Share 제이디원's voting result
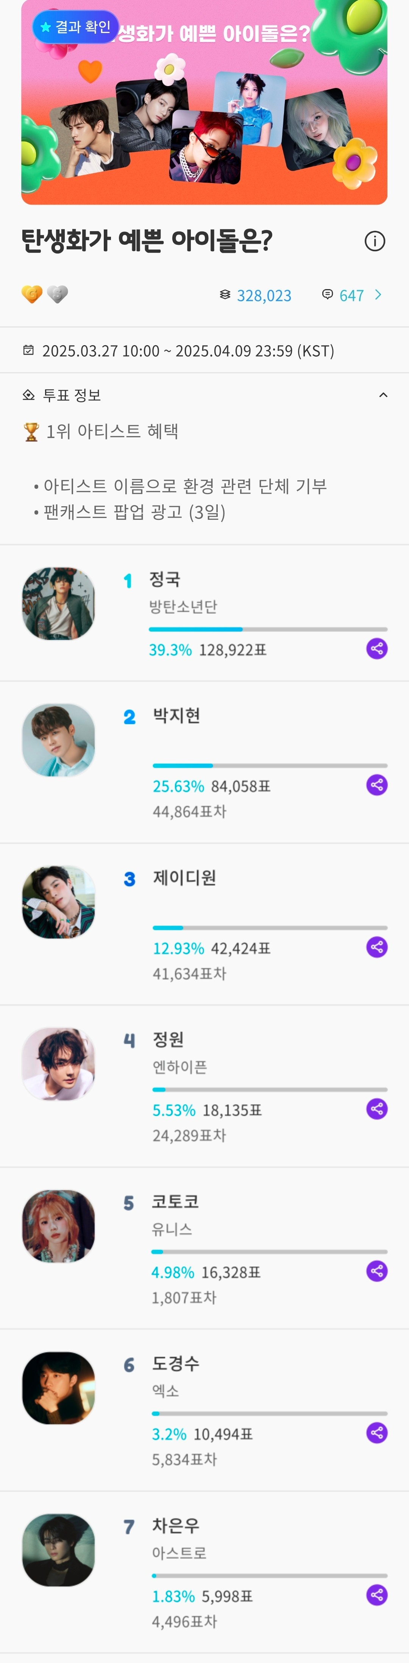 click(x=377, y=946)
